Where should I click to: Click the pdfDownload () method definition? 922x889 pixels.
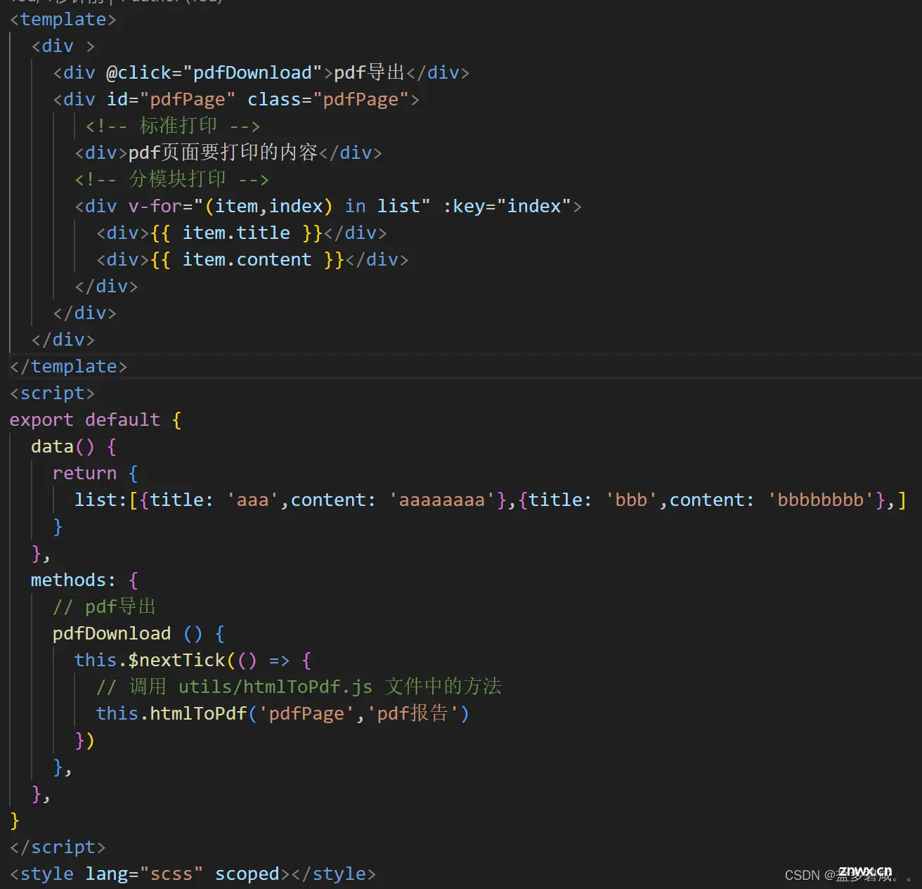click(127, 634)
